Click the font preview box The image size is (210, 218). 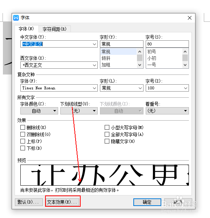105,175
